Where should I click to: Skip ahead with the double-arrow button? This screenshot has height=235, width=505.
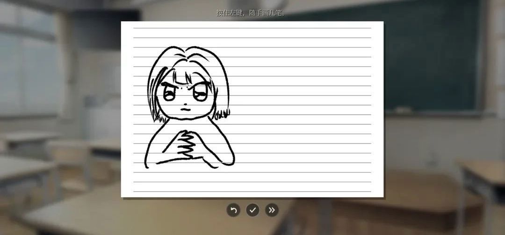[272, 210]
